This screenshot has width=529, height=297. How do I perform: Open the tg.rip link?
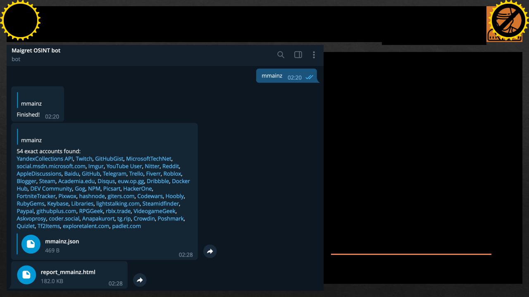click(124, 218)
